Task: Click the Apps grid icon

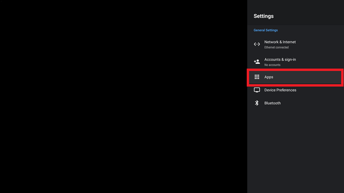Action: pos(257,77)
